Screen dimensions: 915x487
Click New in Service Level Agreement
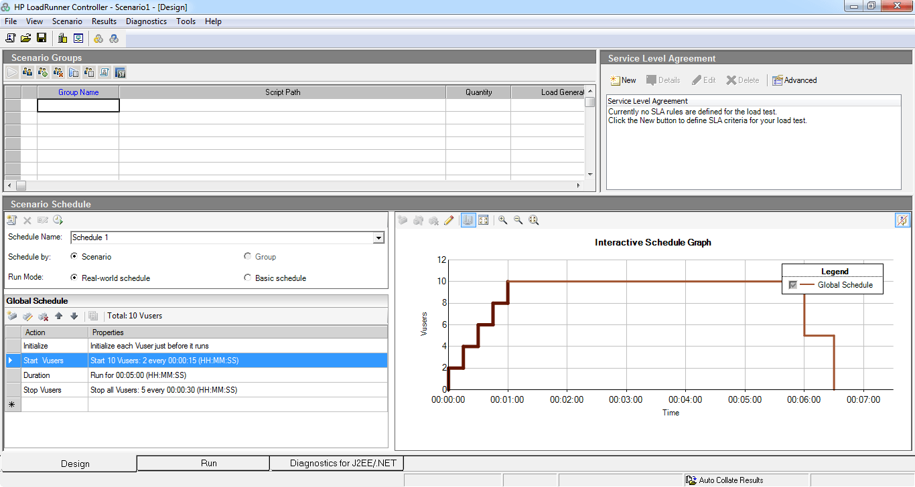623,80
